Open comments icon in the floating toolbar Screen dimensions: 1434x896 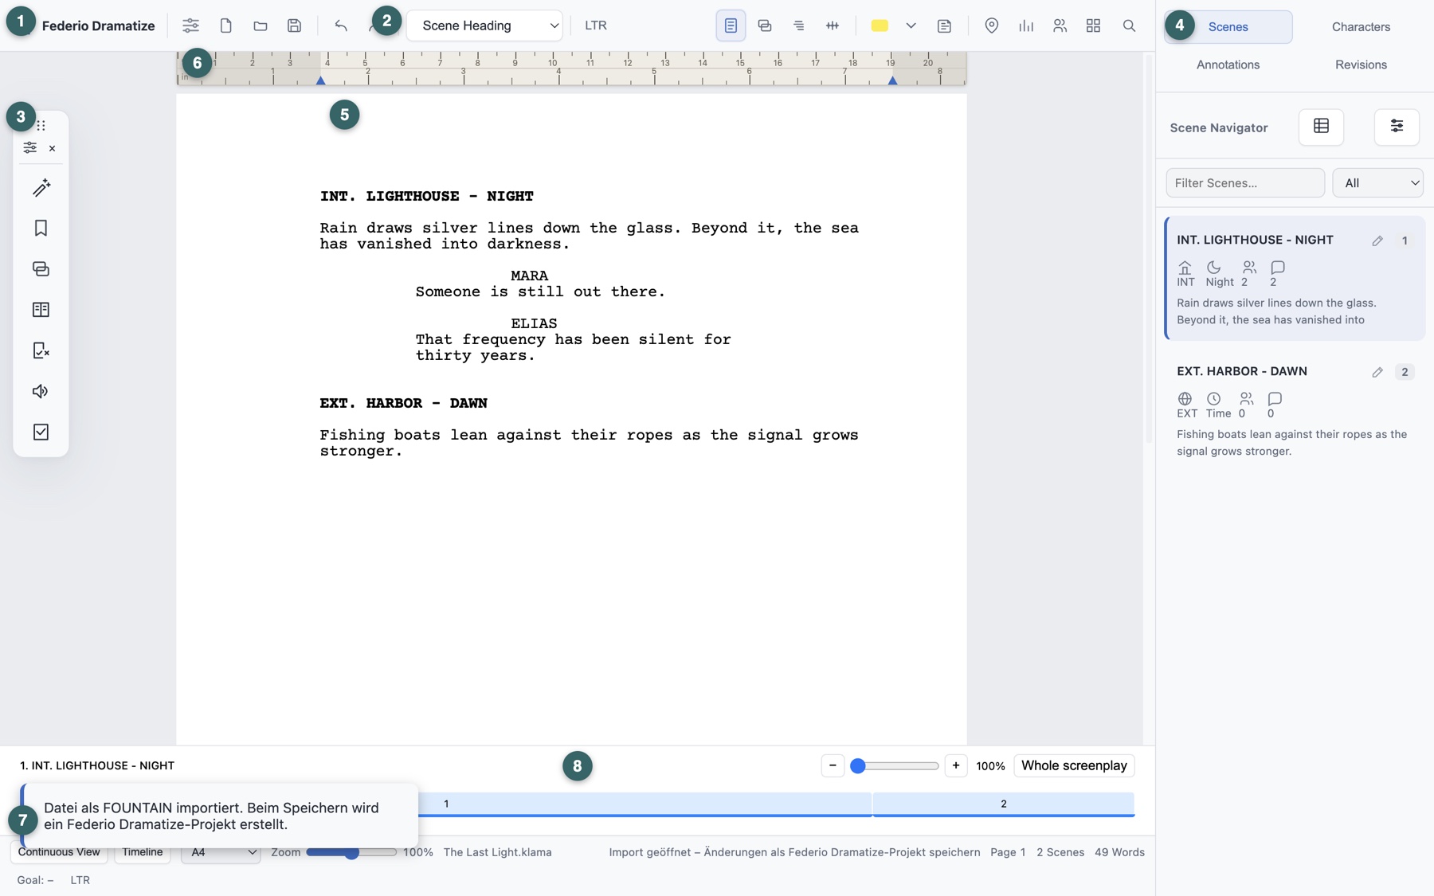pos(41,268)
